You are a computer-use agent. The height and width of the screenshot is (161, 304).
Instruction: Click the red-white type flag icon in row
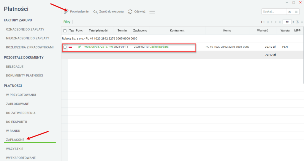[70, 47]
